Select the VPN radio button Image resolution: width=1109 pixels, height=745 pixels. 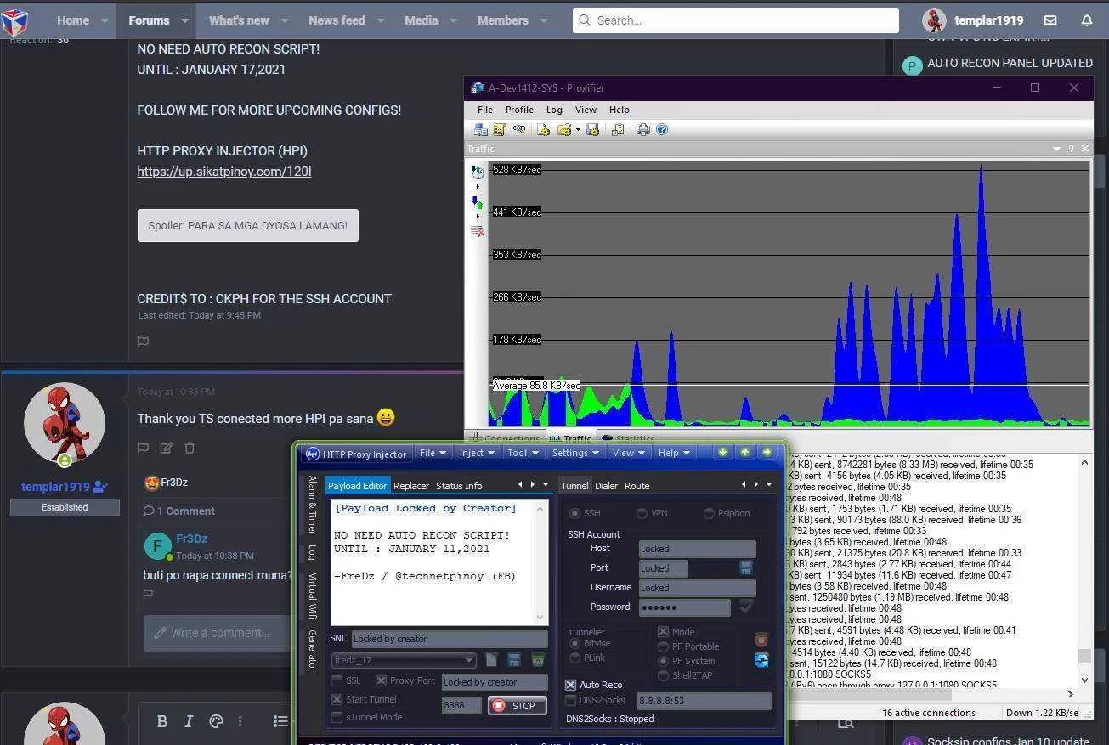click(x=642, y=513)
